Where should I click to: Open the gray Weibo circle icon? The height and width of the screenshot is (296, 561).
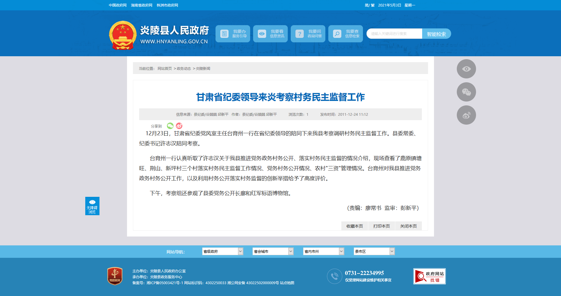pyautogui.click(x=466, y=115)
